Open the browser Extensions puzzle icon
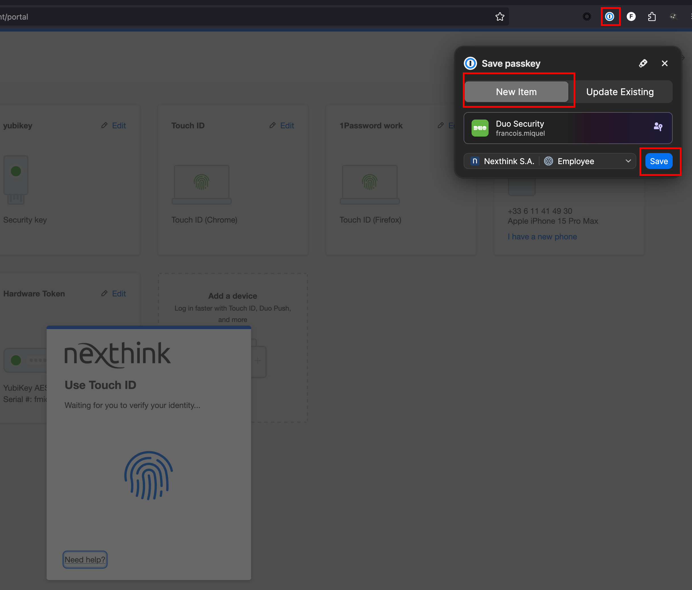Screen dimensions: 692x590 tap(652, 16)
